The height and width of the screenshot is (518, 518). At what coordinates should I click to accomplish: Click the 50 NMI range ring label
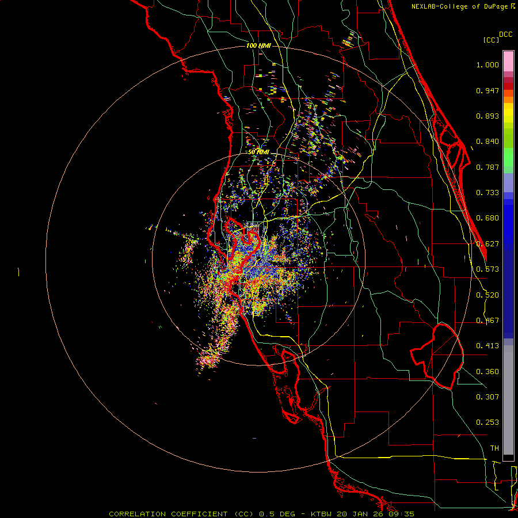[x=258, y=152]
